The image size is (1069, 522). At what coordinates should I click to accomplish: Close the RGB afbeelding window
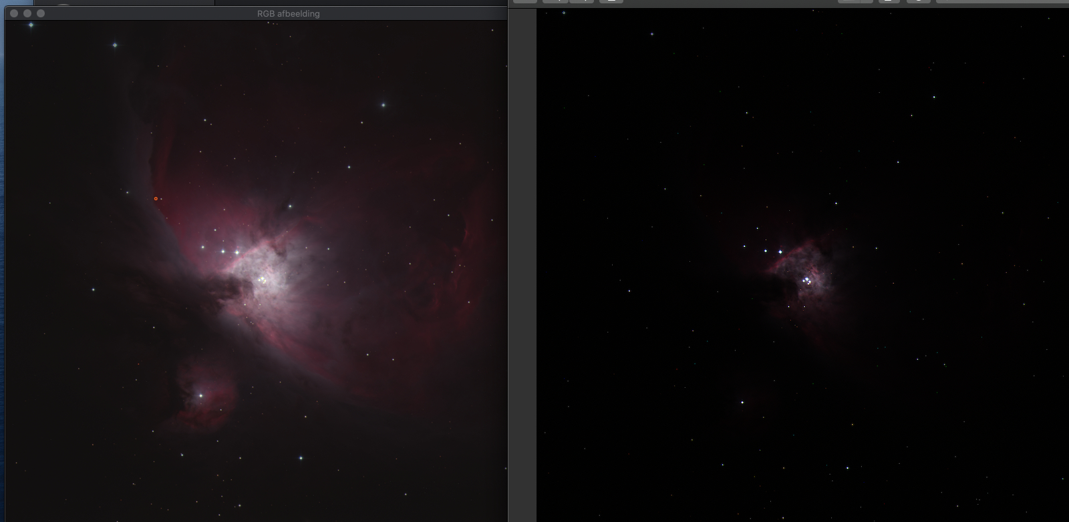click(13, 13)
